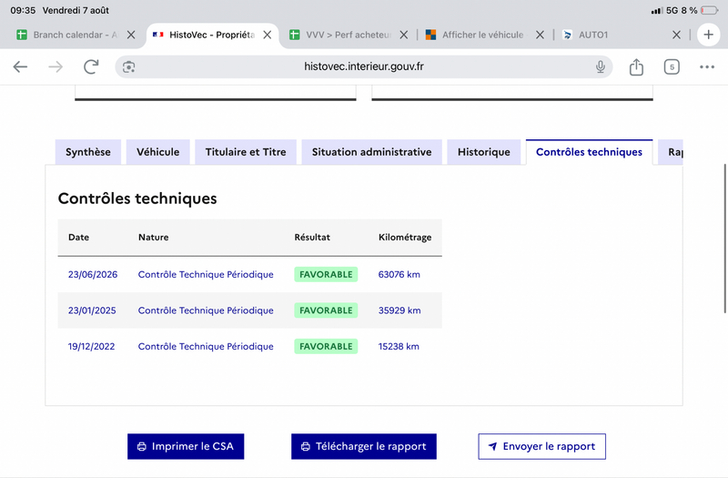Click the Nature column header
This screenshot has height=478, width=728.
[153, 237]
